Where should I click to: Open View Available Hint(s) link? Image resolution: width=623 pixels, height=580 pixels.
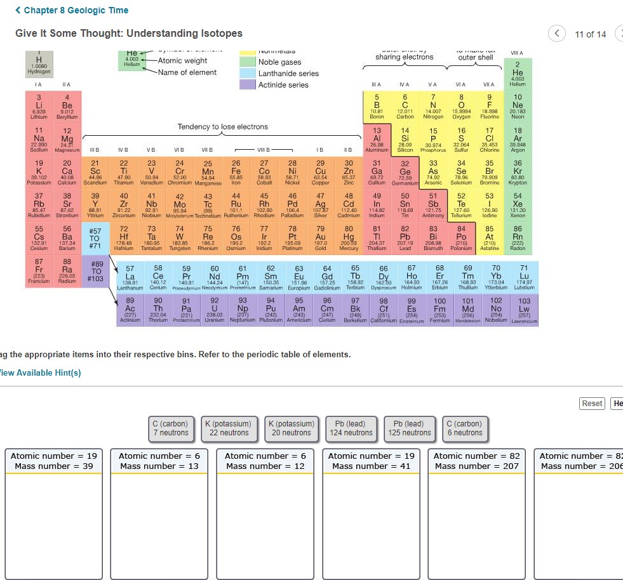40,372
